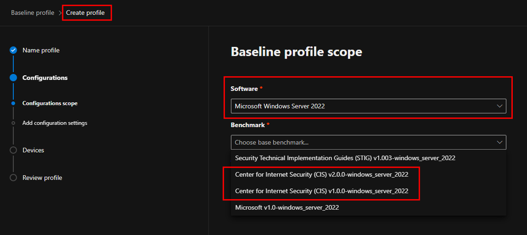Click the Configurations scope sub-step dot
The height and width of the screenshot is (235, 527).
pos(14,104)
